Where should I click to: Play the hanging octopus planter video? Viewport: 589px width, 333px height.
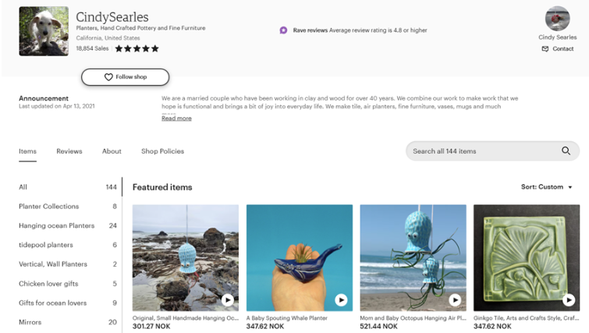tap(227, 299)
